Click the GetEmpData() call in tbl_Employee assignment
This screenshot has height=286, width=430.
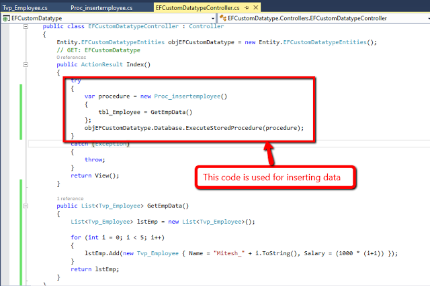tap(171, 112)
